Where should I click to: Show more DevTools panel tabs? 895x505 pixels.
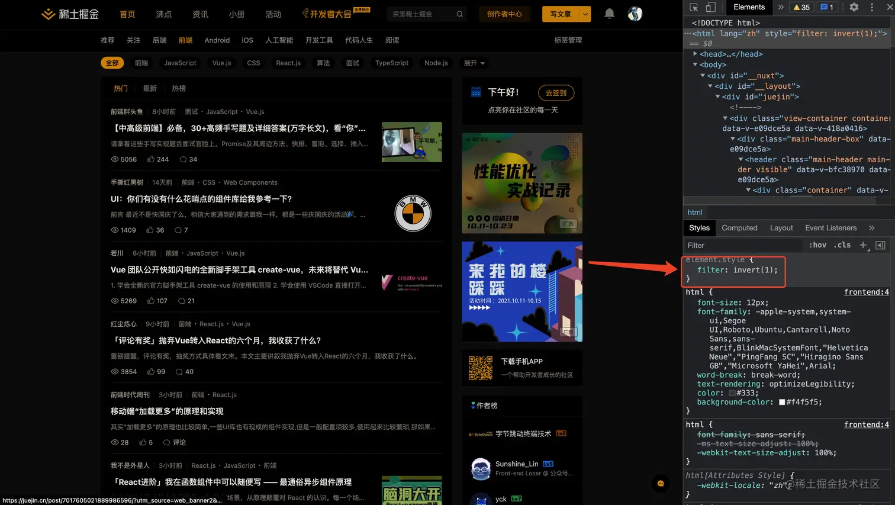(781, 7)
